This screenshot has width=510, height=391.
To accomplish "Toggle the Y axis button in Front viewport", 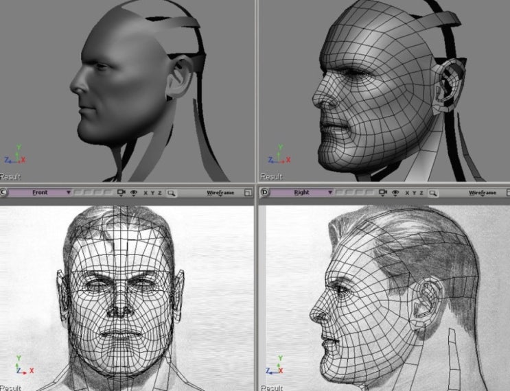I will (x=153, y=193).
